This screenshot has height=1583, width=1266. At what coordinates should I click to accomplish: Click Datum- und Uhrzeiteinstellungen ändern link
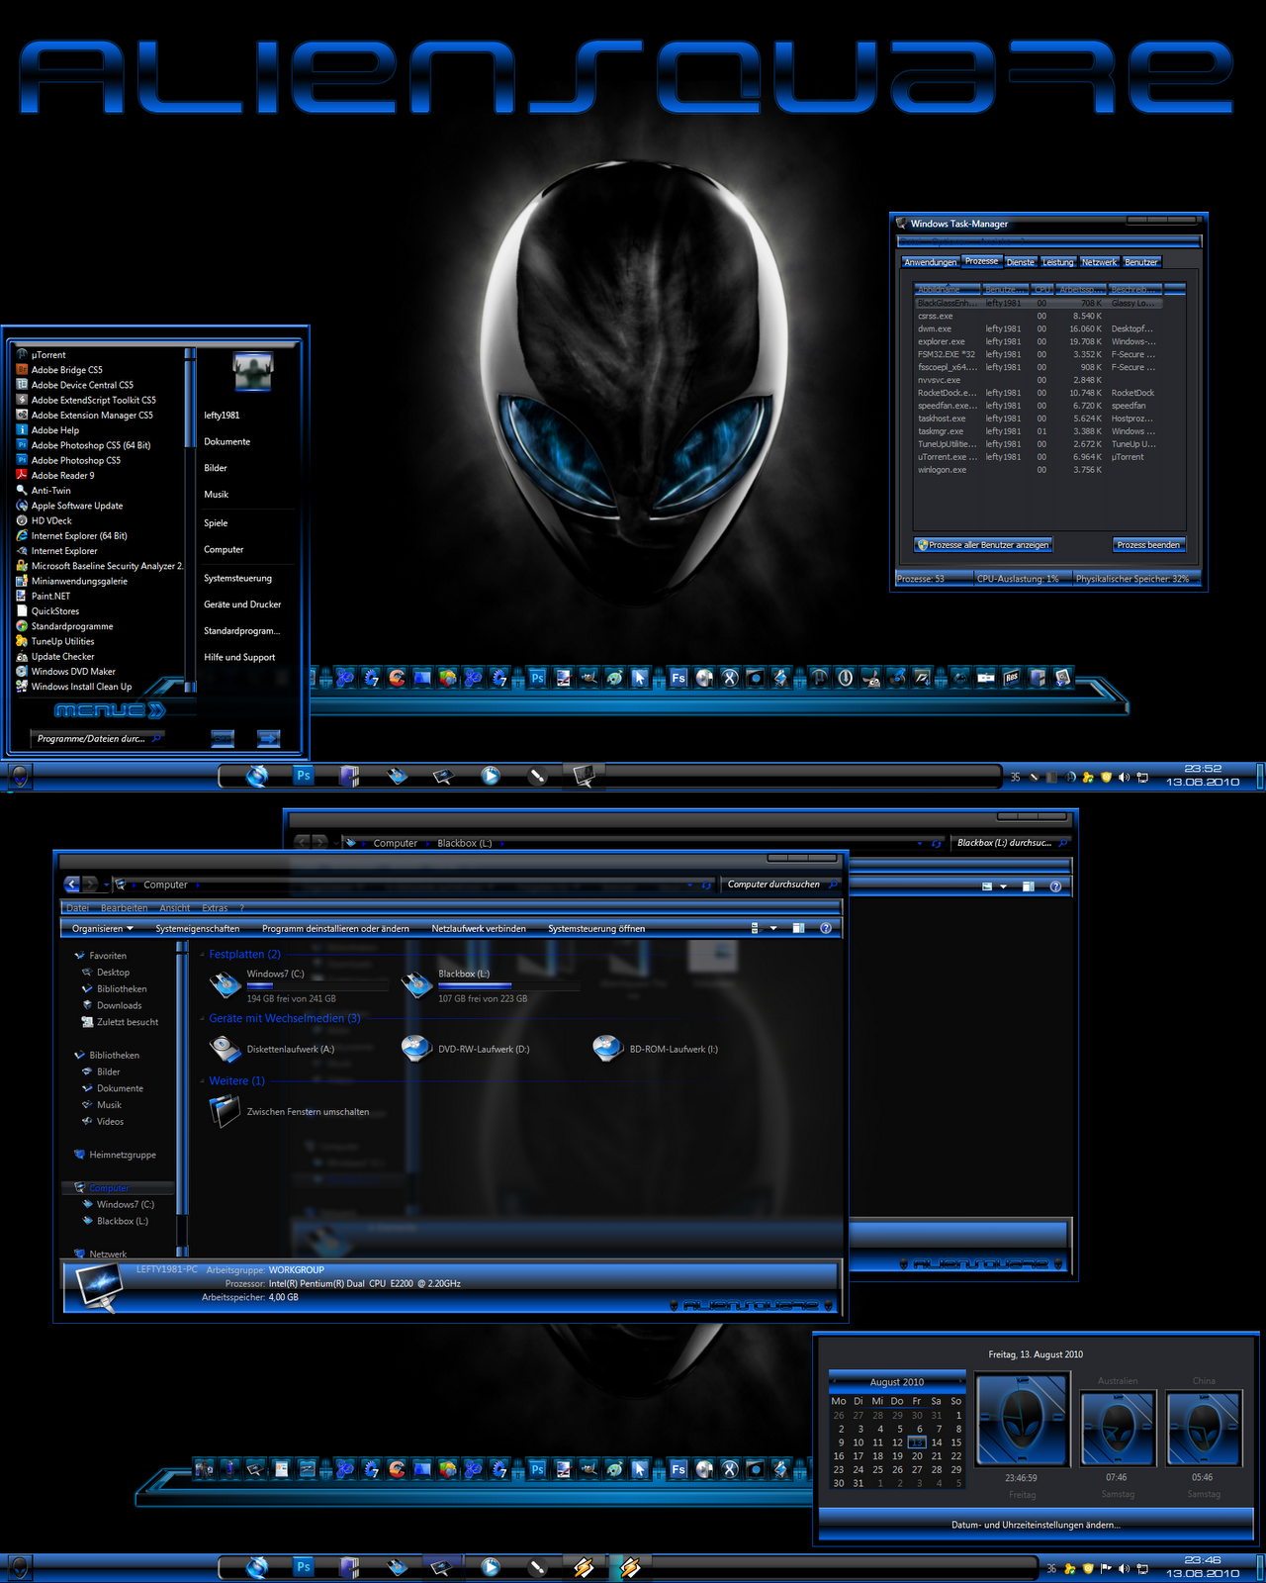1036,1525
